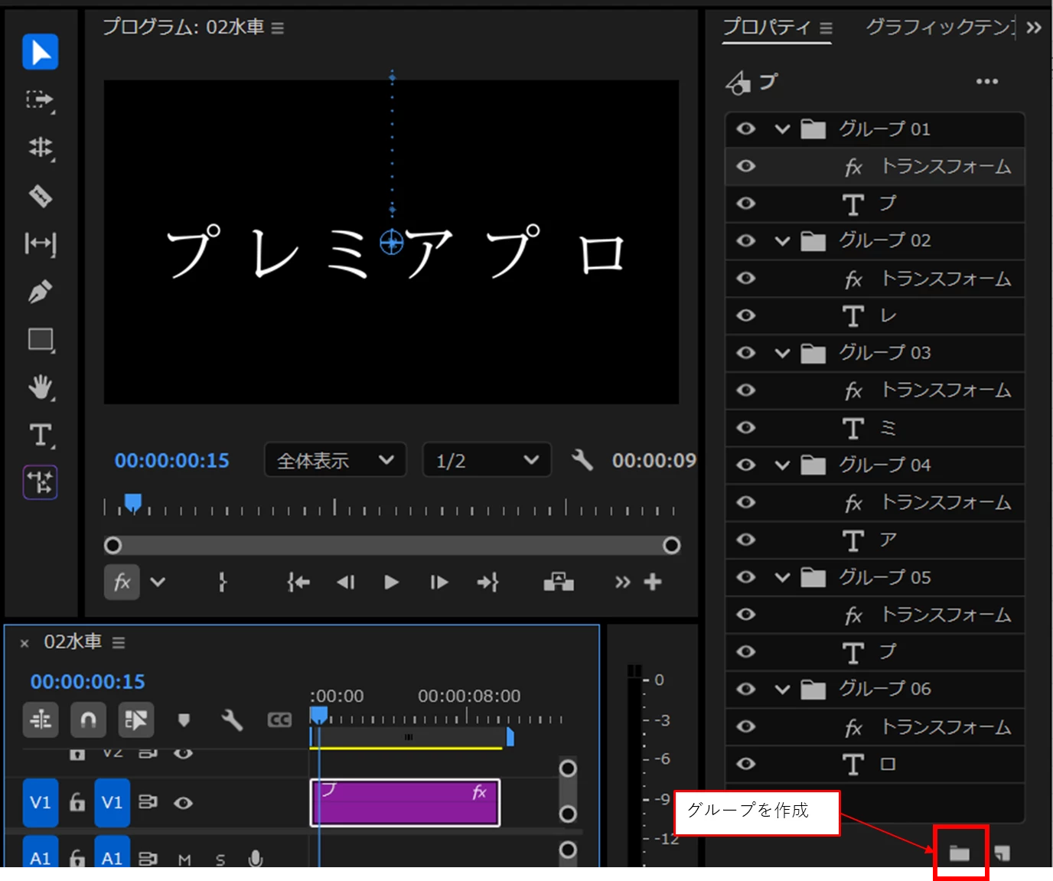
Task: Toggle timeline Snap magnet button
Action: [x=88, y=719]
